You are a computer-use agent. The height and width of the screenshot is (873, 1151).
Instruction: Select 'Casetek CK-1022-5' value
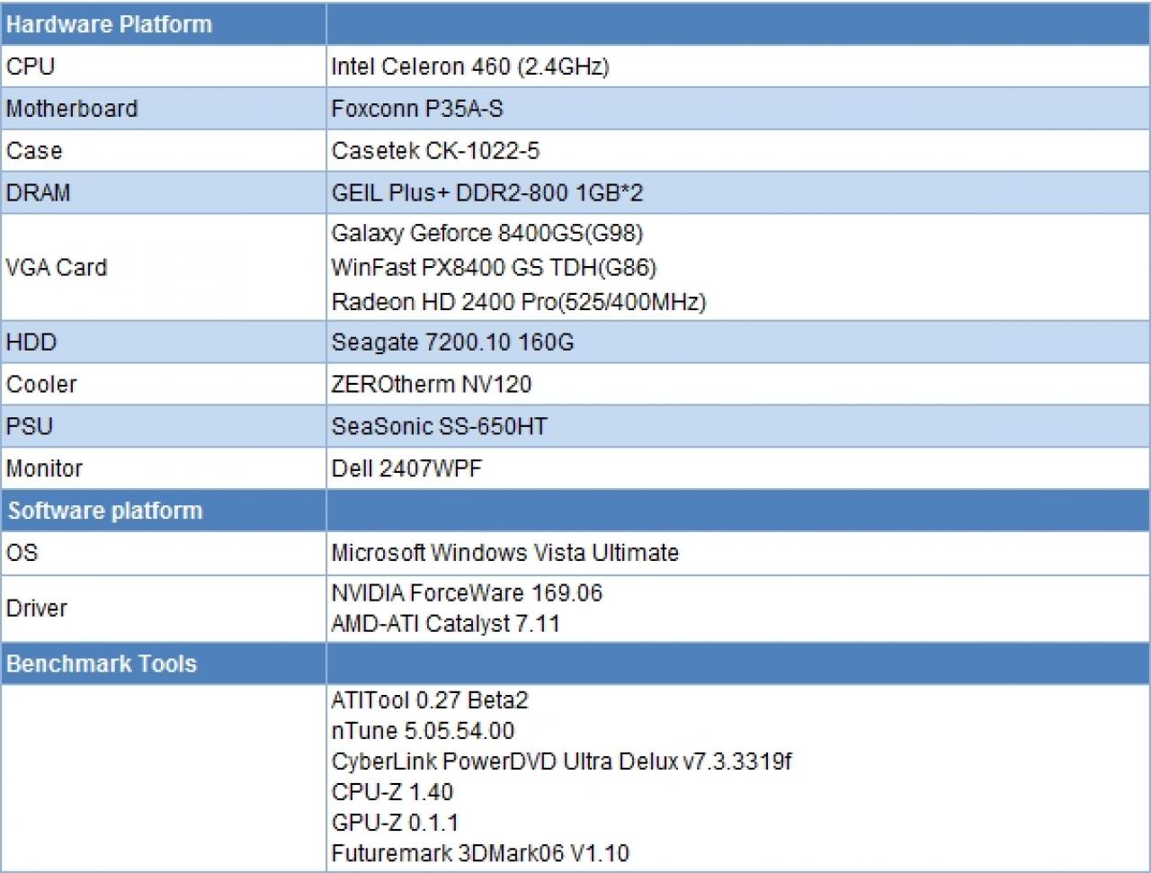pyautogui.click(x=435, y=150)
